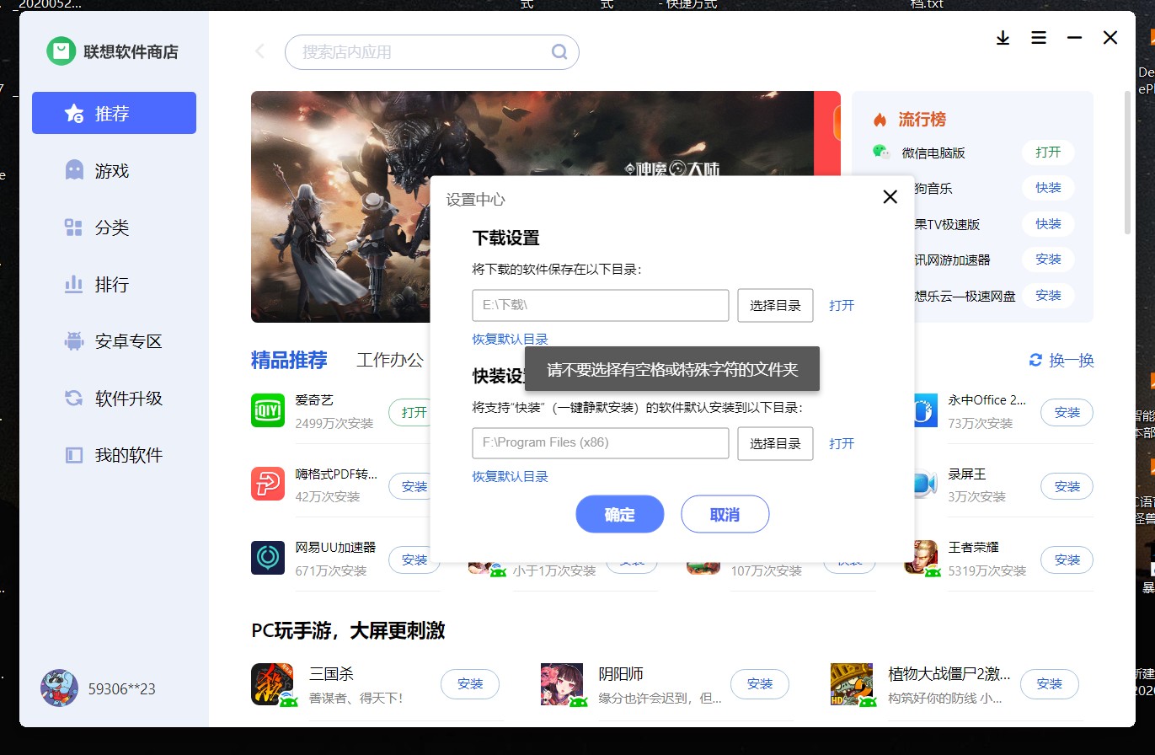
Task: Confirm settings with the 确定 button
Action: (620, 514)
